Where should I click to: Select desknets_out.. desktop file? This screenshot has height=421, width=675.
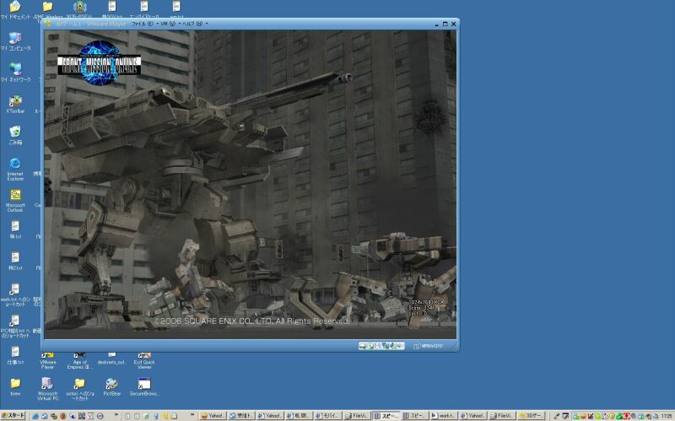[x=111, y=359]
